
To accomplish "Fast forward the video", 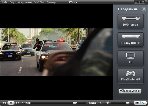I will tap(18, 103).
